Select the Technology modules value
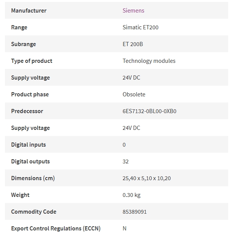This screenshot has height=235, width=232. 149,61
